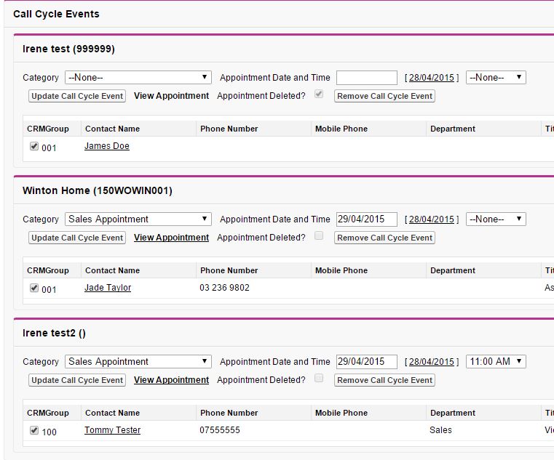
Task: Tick CRMGroup 001 checkbox for James Doe
Action: (x=34, y=146)
